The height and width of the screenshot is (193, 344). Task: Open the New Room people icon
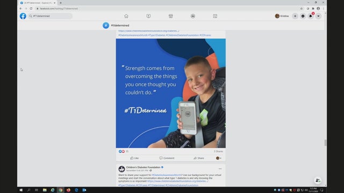[x=318, y=180]
